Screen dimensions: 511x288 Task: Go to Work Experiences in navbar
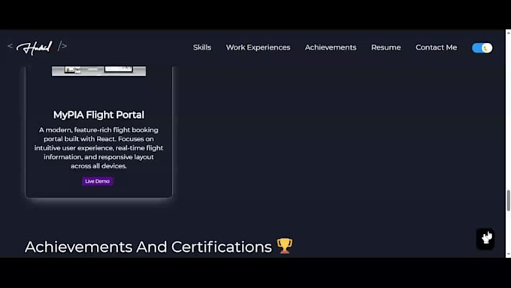tap(258, 47)
